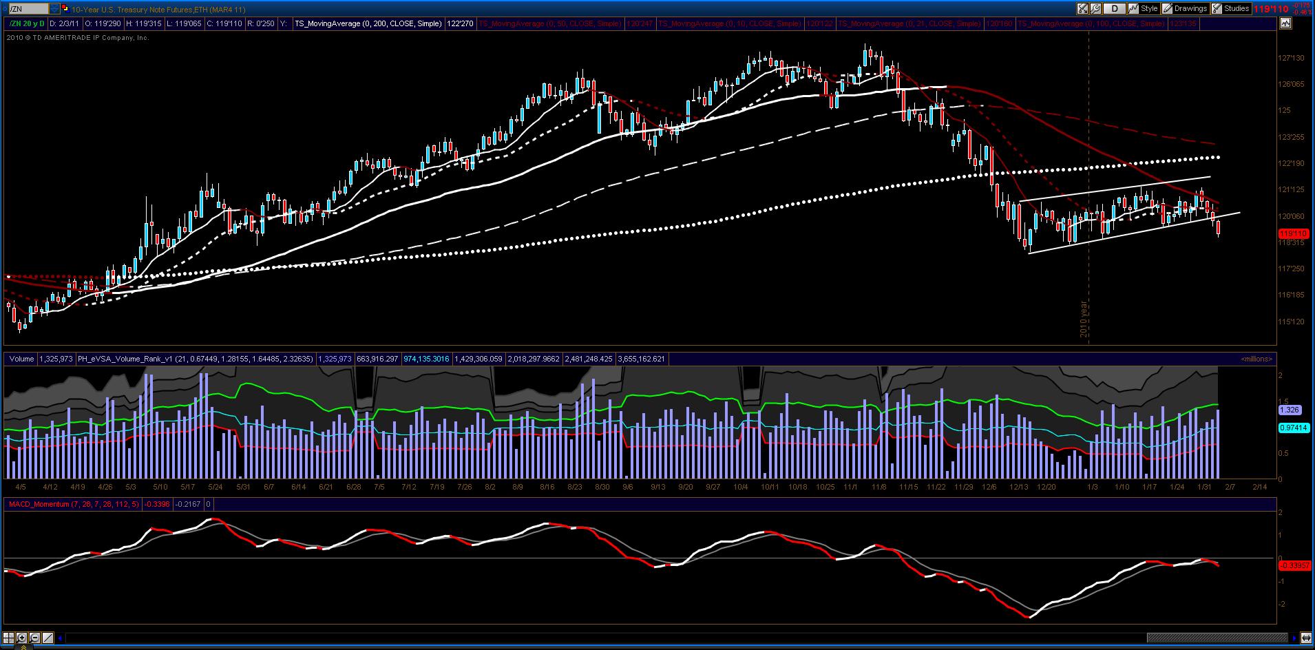Click the zoom out magnifier icon
Image resolution: width=1315 pixels, height=650 pixels.
pyautogui.click(x=34, y=638)
